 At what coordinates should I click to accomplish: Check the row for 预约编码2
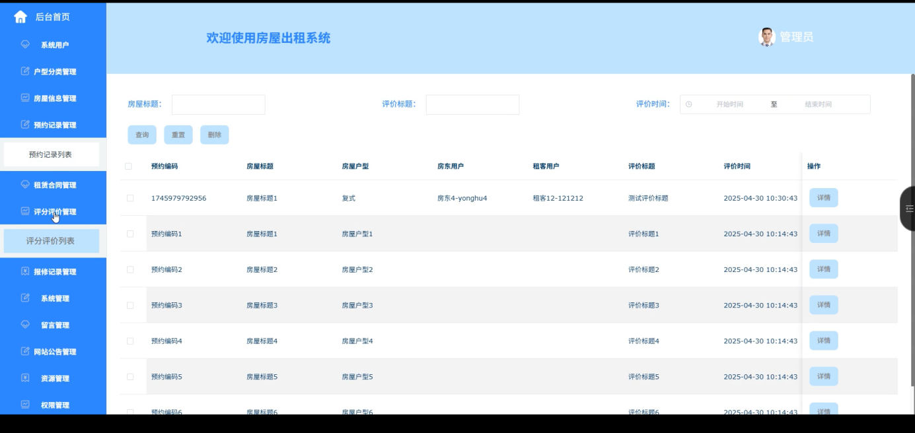coord(130,269)
